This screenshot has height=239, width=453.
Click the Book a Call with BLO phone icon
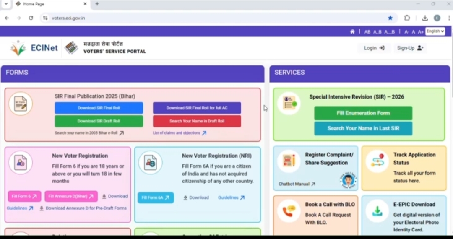(289, 211)
